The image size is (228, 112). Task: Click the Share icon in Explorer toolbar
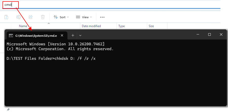(x=31, y=17)
